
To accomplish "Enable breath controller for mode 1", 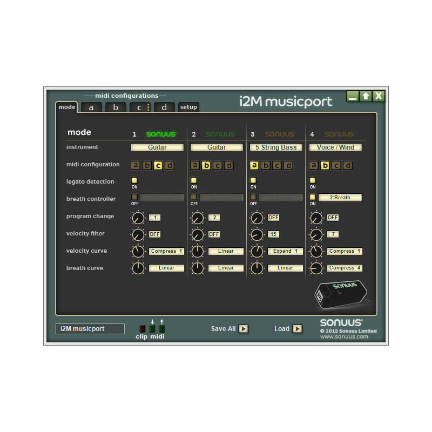I will click(x=134, y=197).
